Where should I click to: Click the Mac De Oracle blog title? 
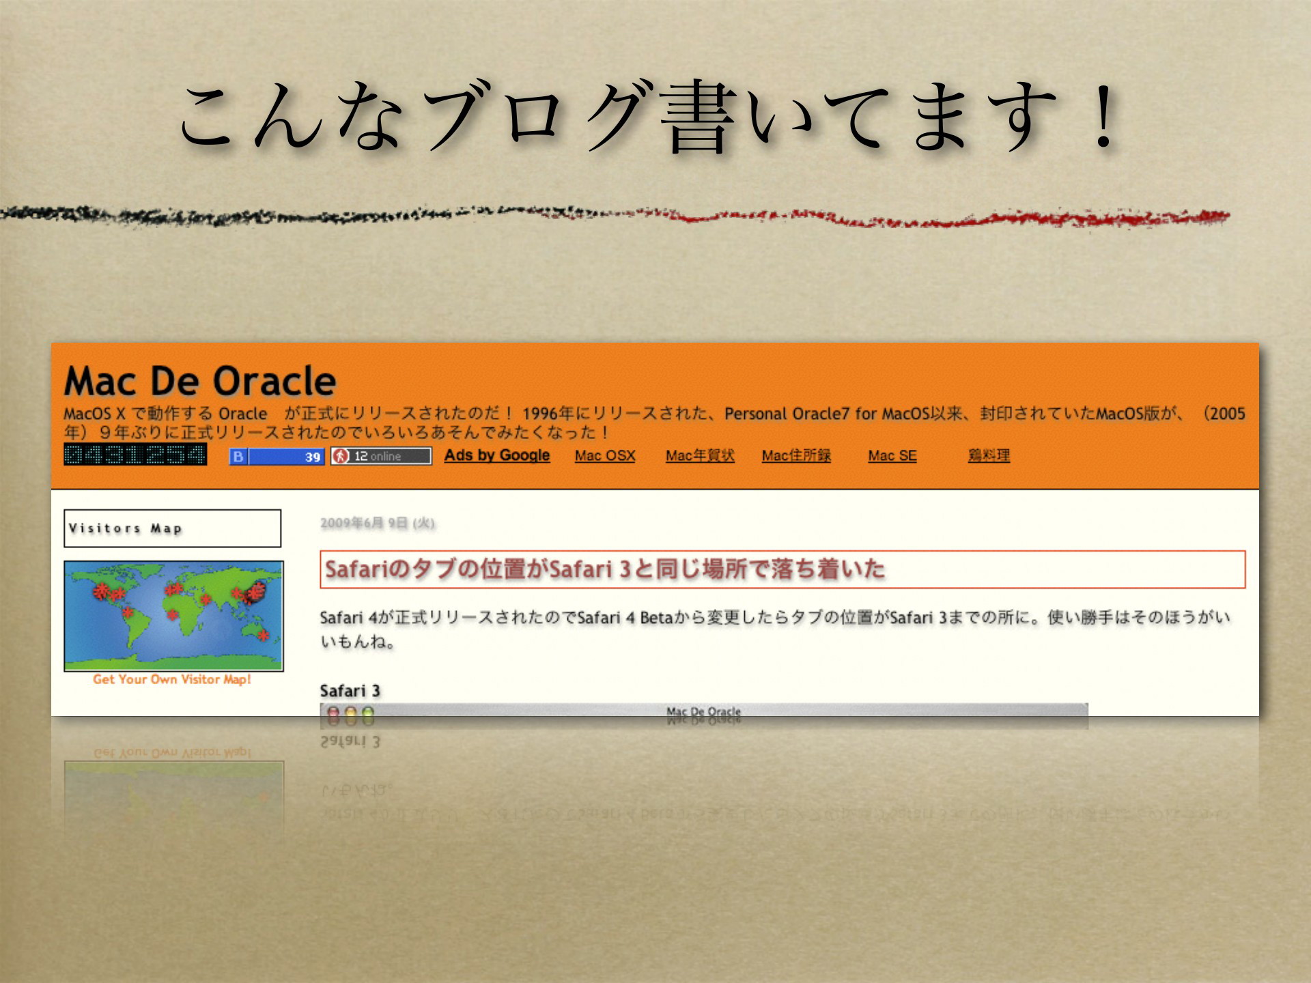pyautogui.click(x=199, y=380)
